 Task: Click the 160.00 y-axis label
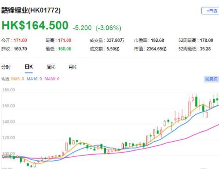click(8, 106)
